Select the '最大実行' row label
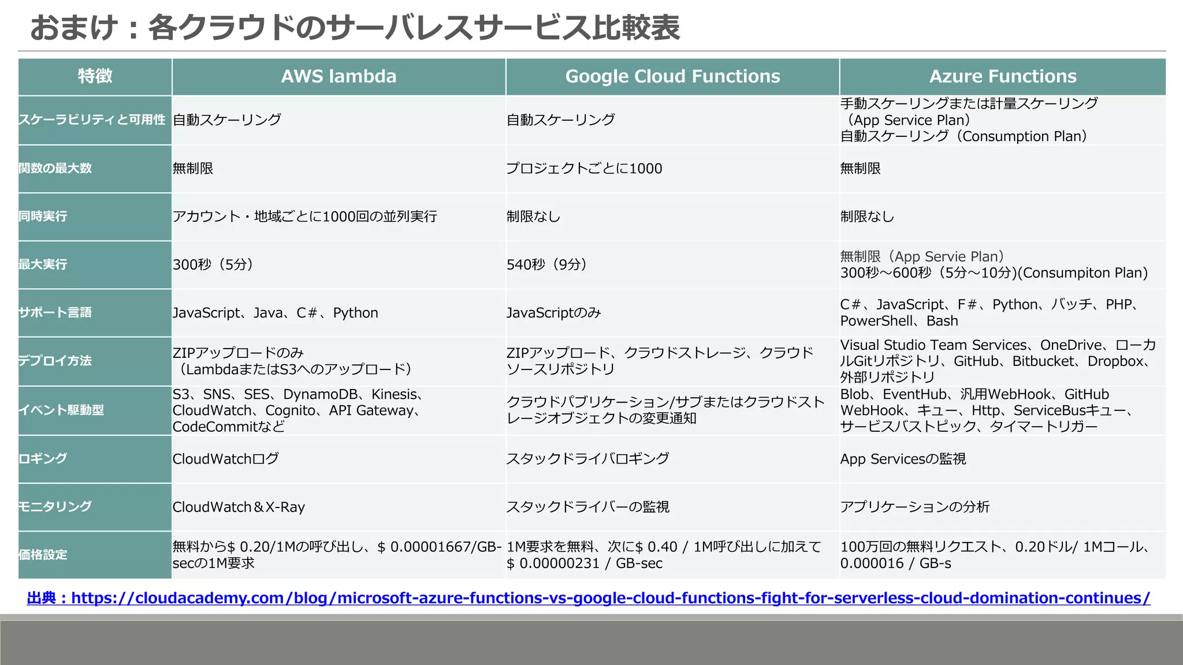Screen dimensions: 1183x665 pos(95,264)
